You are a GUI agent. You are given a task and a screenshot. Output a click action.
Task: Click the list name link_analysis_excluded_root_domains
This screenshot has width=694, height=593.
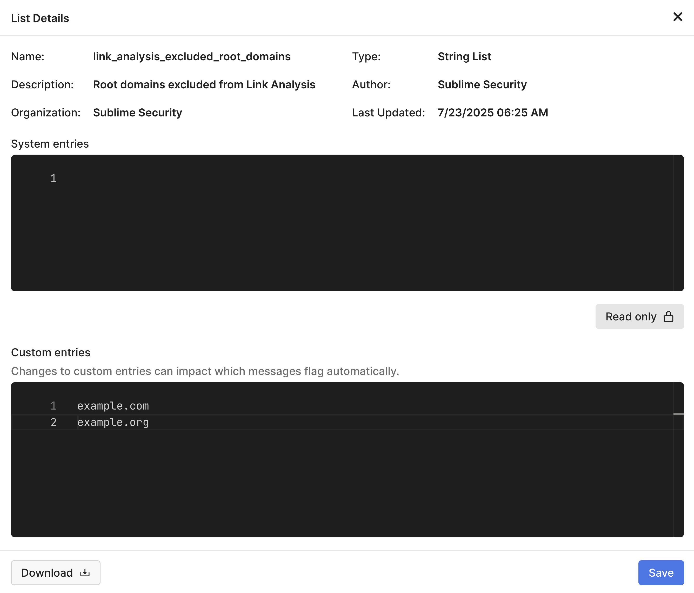pyautogui.click(x=192, y=57)
